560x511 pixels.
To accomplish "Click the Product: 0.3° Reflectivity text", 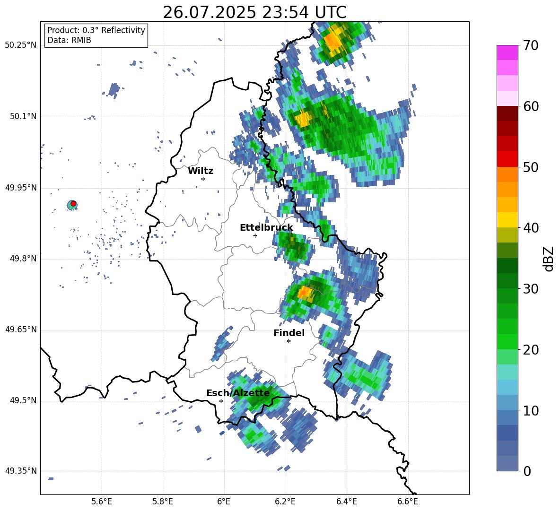I will 96,30.
